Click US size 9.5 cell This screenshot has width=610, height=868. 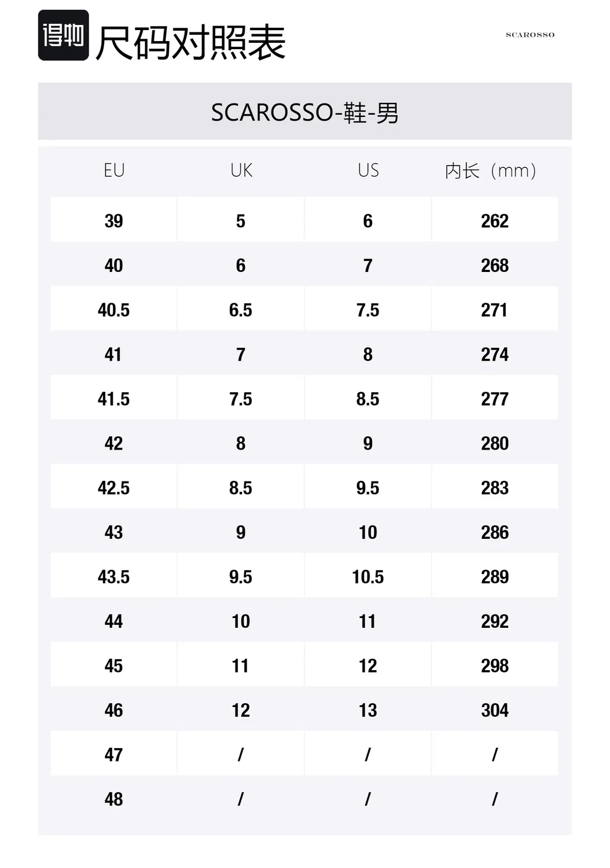368,487
